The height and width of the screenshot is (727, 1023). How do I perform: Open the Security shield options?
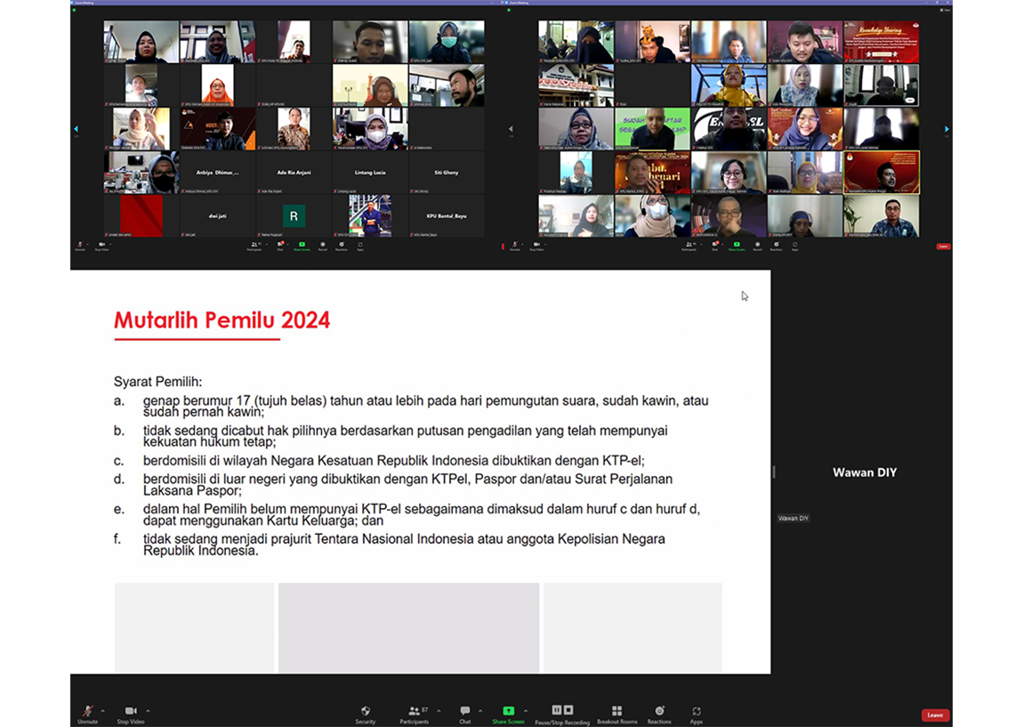(x=365, y=712)
